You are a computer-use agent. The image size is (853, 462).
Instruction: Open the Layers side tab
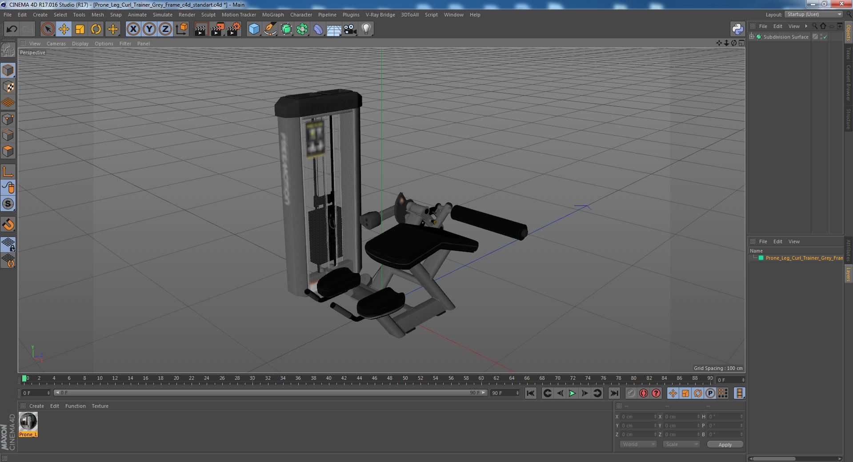pos(849,274)
